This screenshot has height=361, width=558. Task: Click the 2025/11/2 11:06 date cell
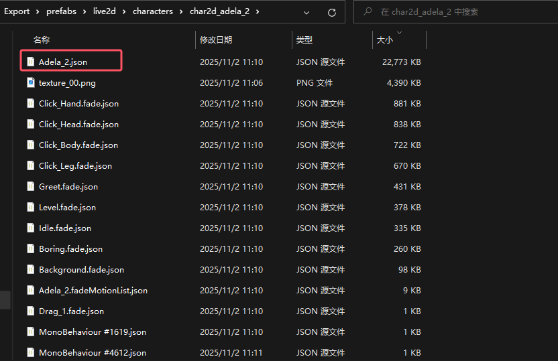coord(231,83)
